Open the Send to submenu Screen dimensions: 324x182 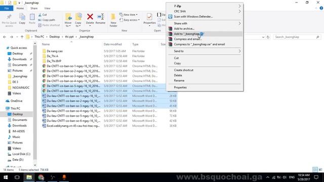205,51
